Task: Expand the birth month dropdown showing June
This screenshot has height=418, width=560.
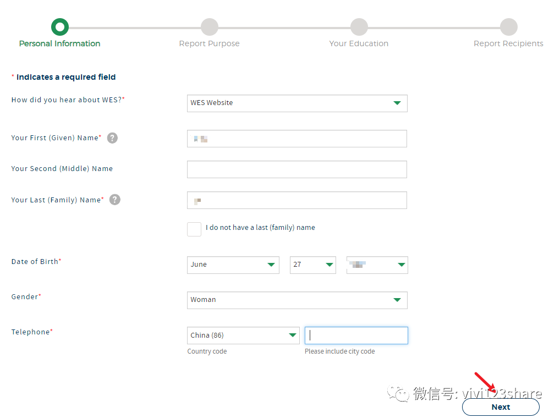Action: click(x=233, y=265)
